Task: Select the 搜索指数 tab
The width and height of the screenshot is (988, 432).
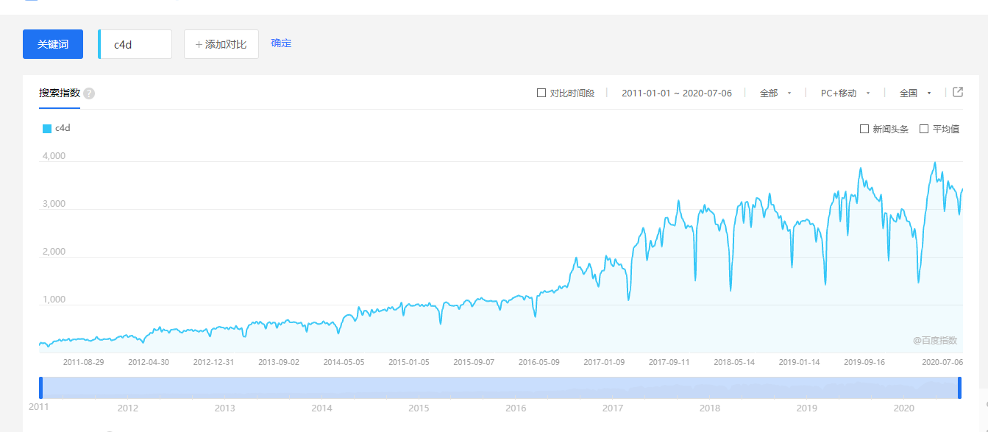Action: 60,93
